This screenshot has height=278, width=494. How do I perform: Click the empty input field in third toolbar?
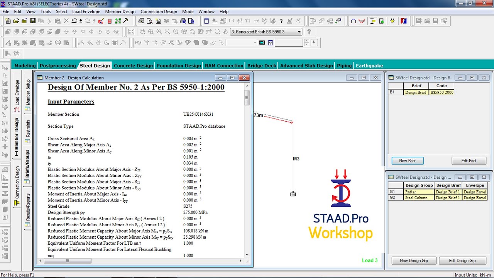[x=289, y=43]
